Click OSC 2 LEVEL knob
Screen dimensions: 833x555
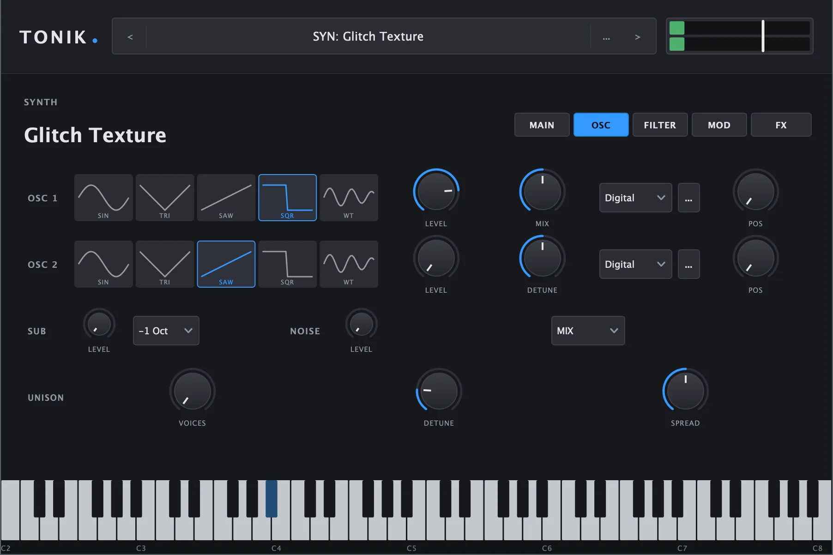[436, 258]
